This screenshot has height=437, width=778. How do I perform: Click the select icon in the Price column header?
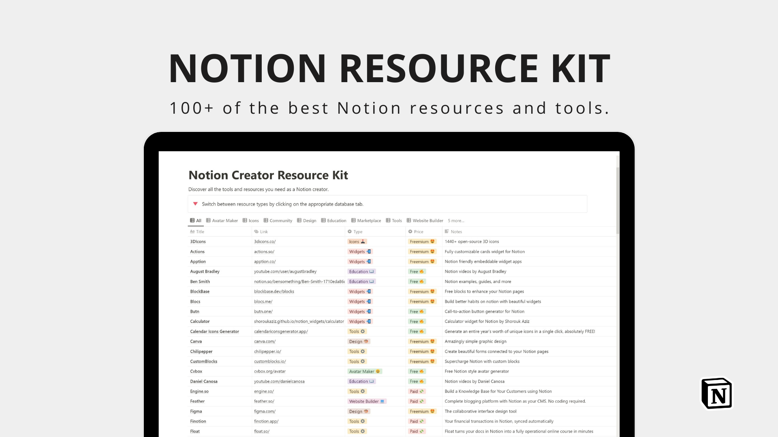tap(410, 231)
